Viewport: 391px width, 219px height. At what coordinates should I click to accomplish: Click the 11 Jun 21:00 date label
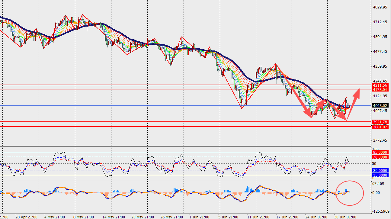(x=258, y=217)
